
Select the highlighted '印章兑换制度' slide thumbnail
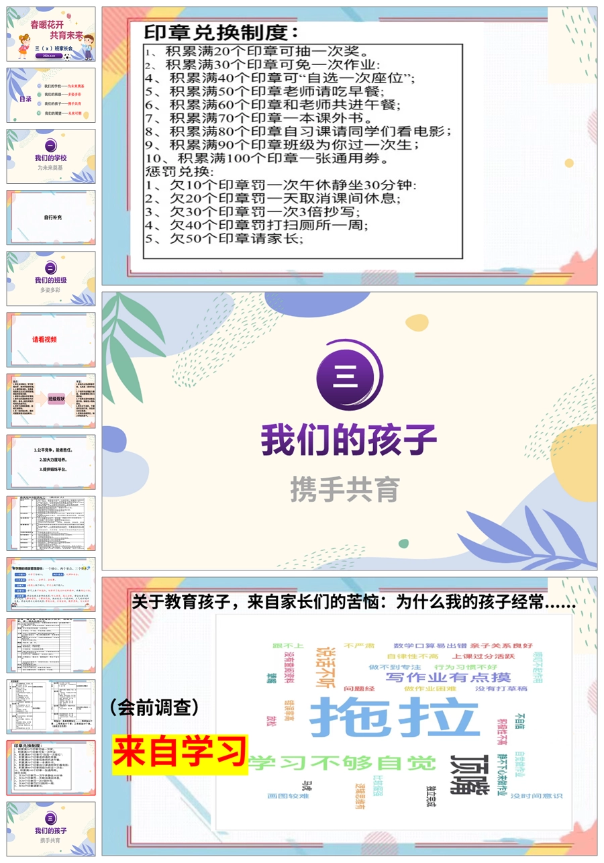coord(51,767)
